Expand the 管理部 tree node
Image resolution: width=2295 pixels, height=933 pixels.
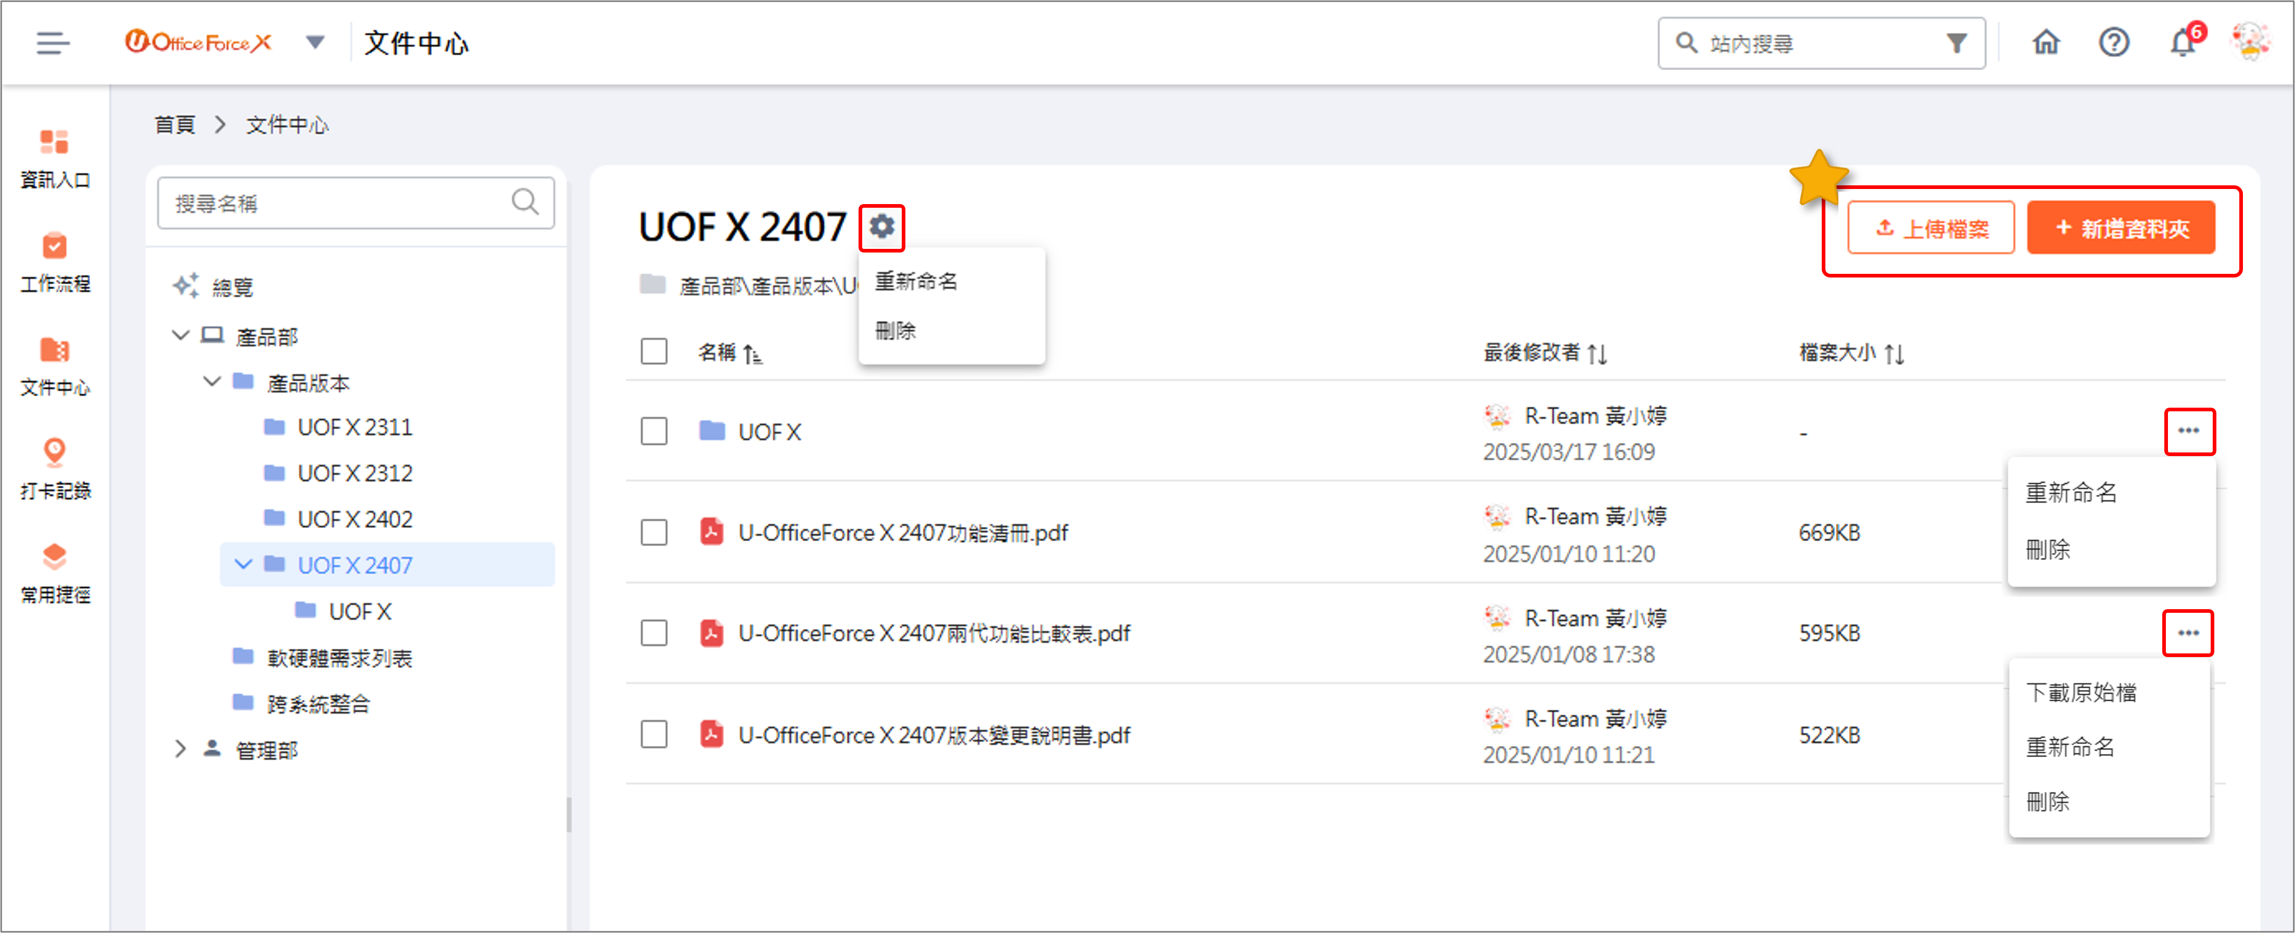180,749
